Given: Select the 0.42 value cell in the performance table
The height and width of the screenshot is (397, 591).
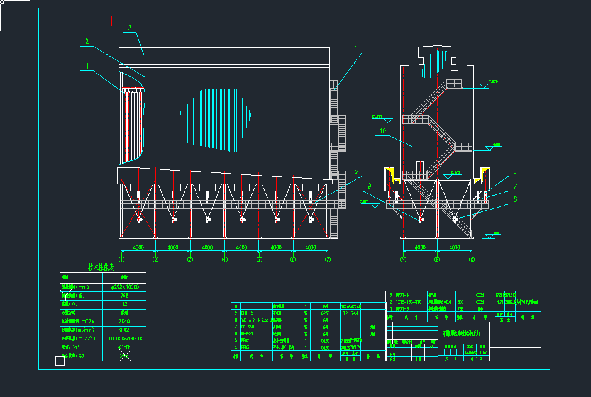Looking at the screenshot, I should click(124, 330).
